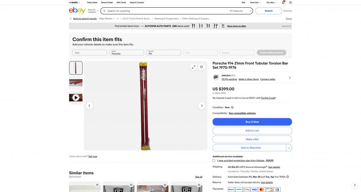The image size is (361, 192).
Task: Click Make offer button
Action: tap(252, 139)
